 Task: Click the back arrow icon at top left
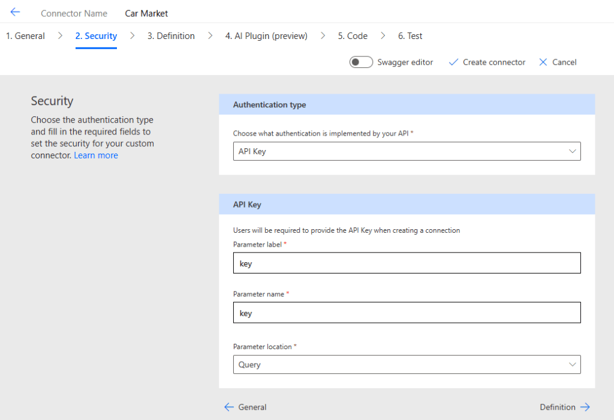15,12
